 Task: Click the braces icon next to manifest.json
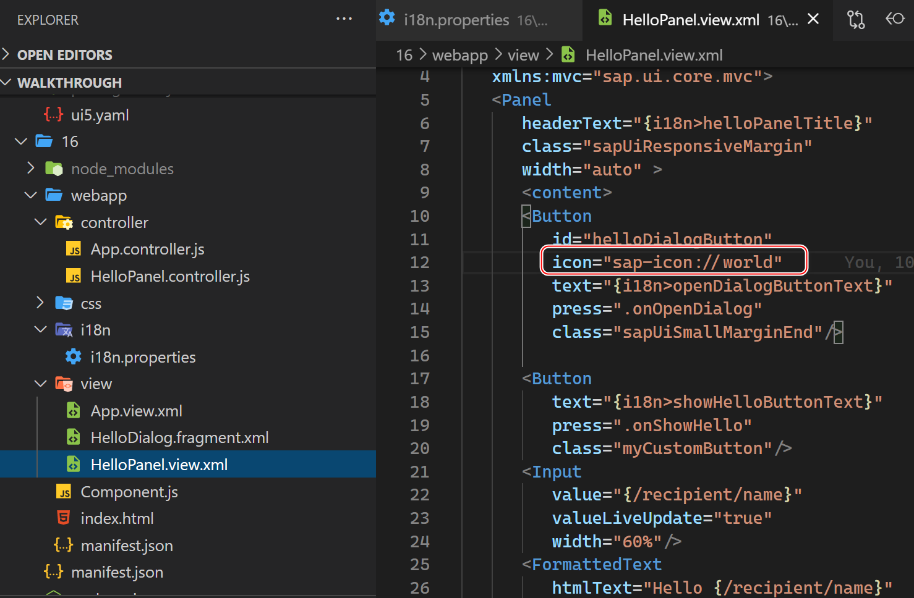pyautogui.click(x=63, y=545)
